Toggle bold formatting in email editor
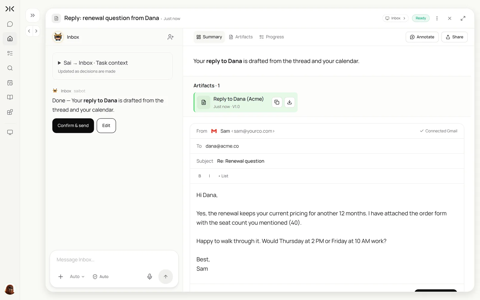 point(200,176)
